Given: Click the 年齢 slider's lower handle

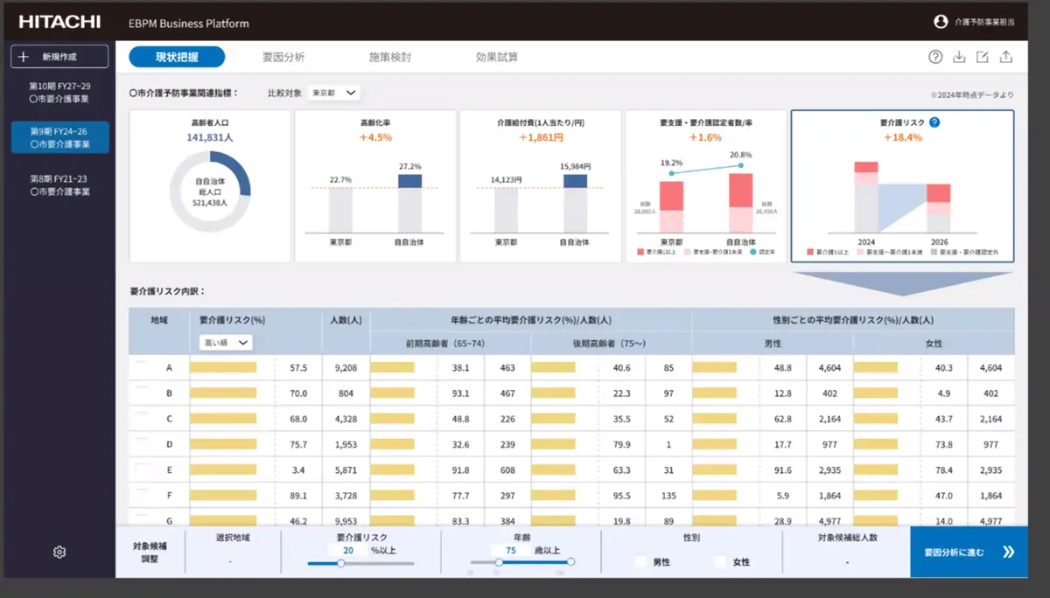Looking at the screenshot, I should [498, 563].
